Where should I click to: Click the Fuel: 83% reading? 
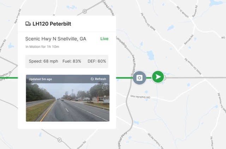[x=72, y=61]
